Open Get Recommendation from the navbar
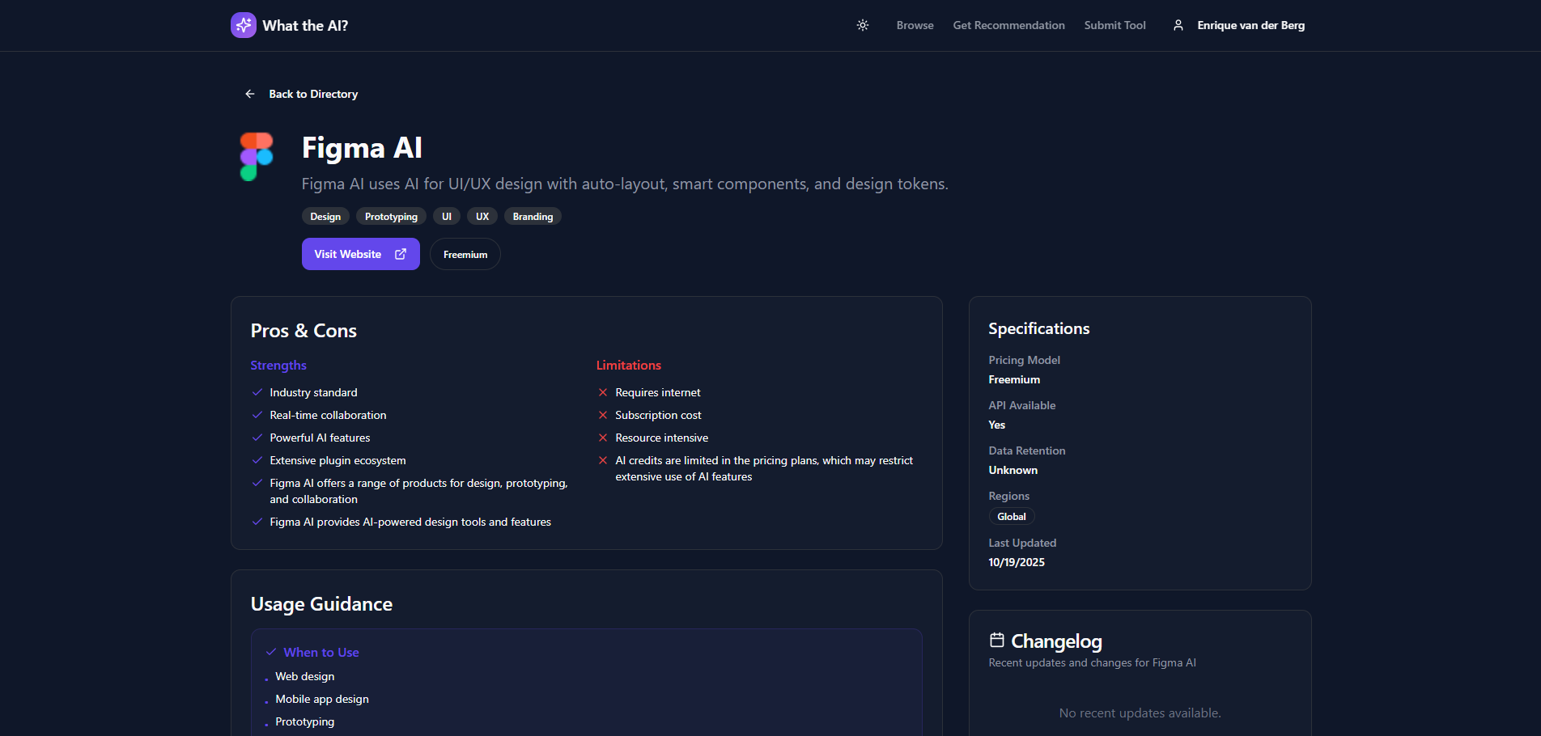This screenshot has height=736, width=1541. tap(1008, 25)
